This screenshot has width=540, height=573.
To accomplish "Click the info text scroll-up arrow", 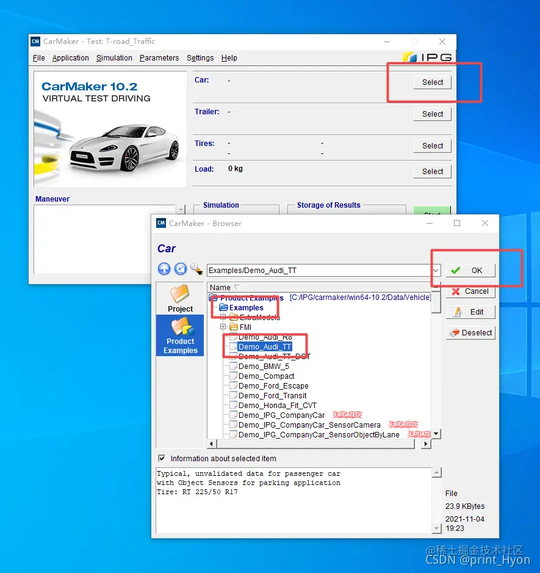I will [436, 472].
